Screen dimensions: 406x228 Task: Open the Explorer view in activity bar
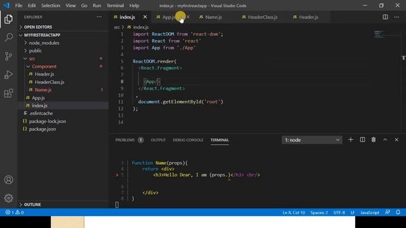click(8, 19)
